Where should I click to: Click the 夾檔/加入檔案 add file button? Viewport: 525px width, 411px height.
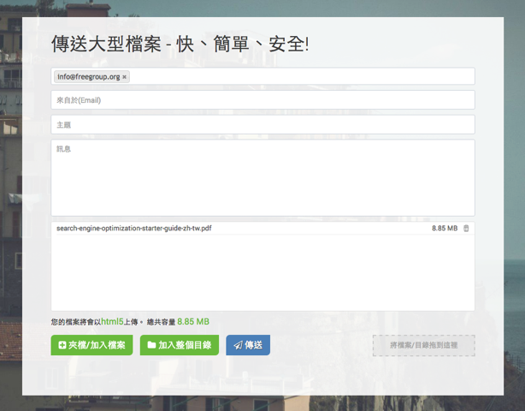coord(91,345)
